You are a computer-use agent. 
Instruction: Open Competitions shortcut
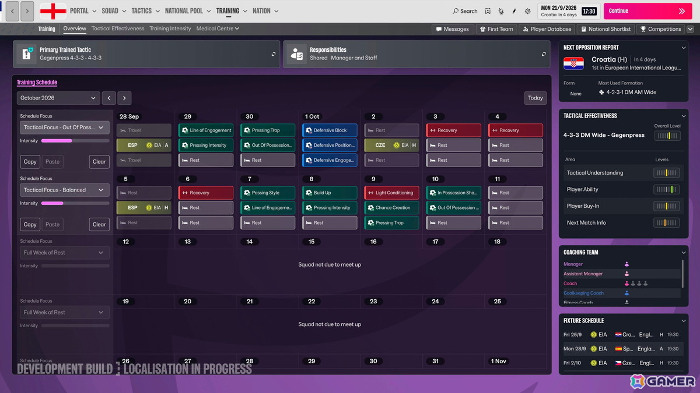click(x=660, y=29)
